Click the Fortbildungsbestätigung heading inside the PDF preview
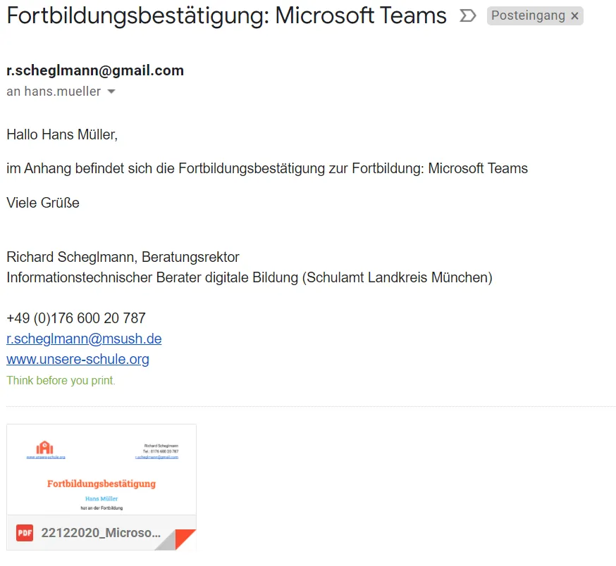 click(x=101, y=484)
